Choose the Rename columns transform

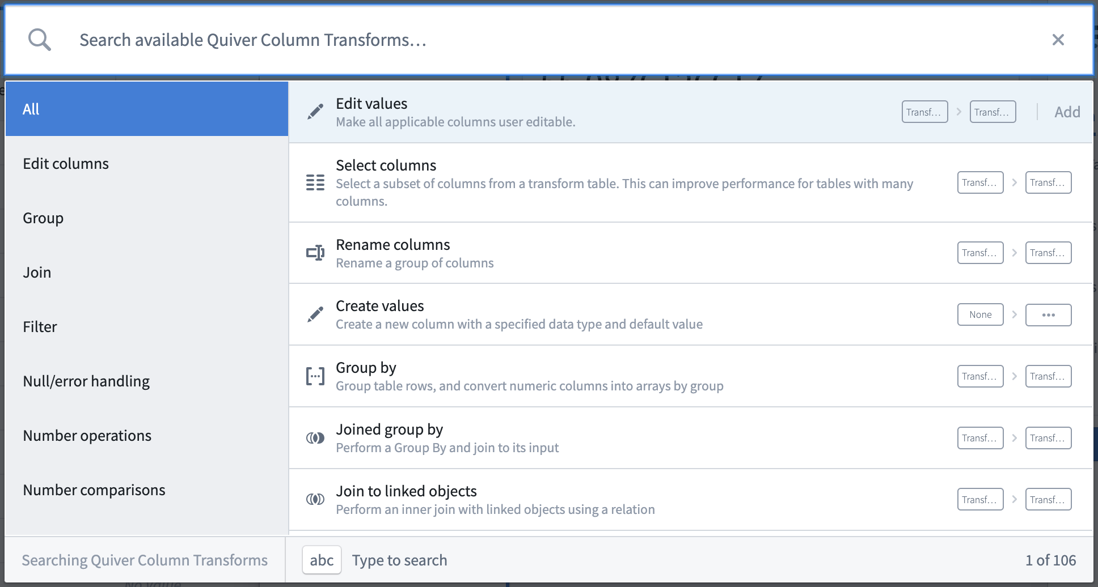point(691,253)
